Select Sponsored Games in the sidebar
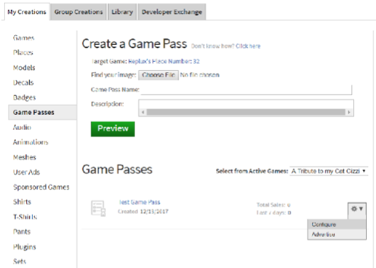Viewport: 376px width, 268px height. (x=41, y=187)
